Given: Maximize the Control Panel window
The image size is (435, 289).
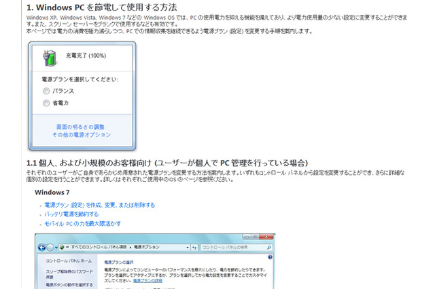Looking at the screenshot, I should point(255,237).
